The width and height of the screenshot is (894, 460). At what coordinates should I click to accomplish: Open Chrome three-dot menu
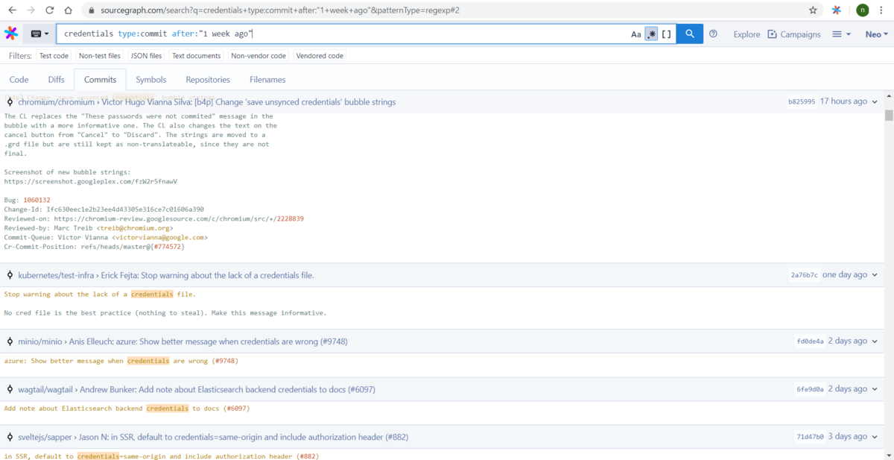point(883,10)
